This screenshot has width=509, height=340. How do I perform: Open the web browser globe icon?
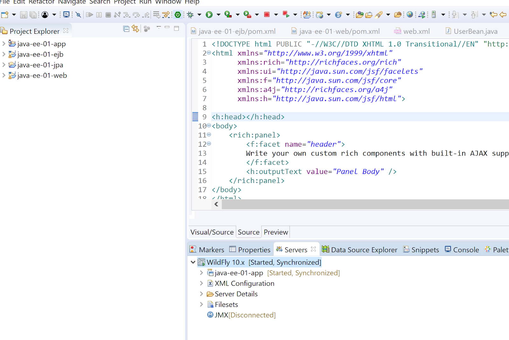[410, 15]
